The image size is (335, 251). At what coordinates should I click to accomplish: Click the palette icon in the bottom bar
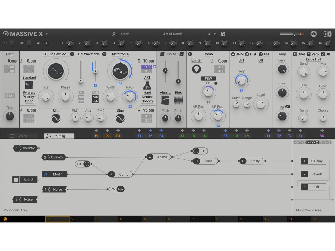[x=5, y=219]
